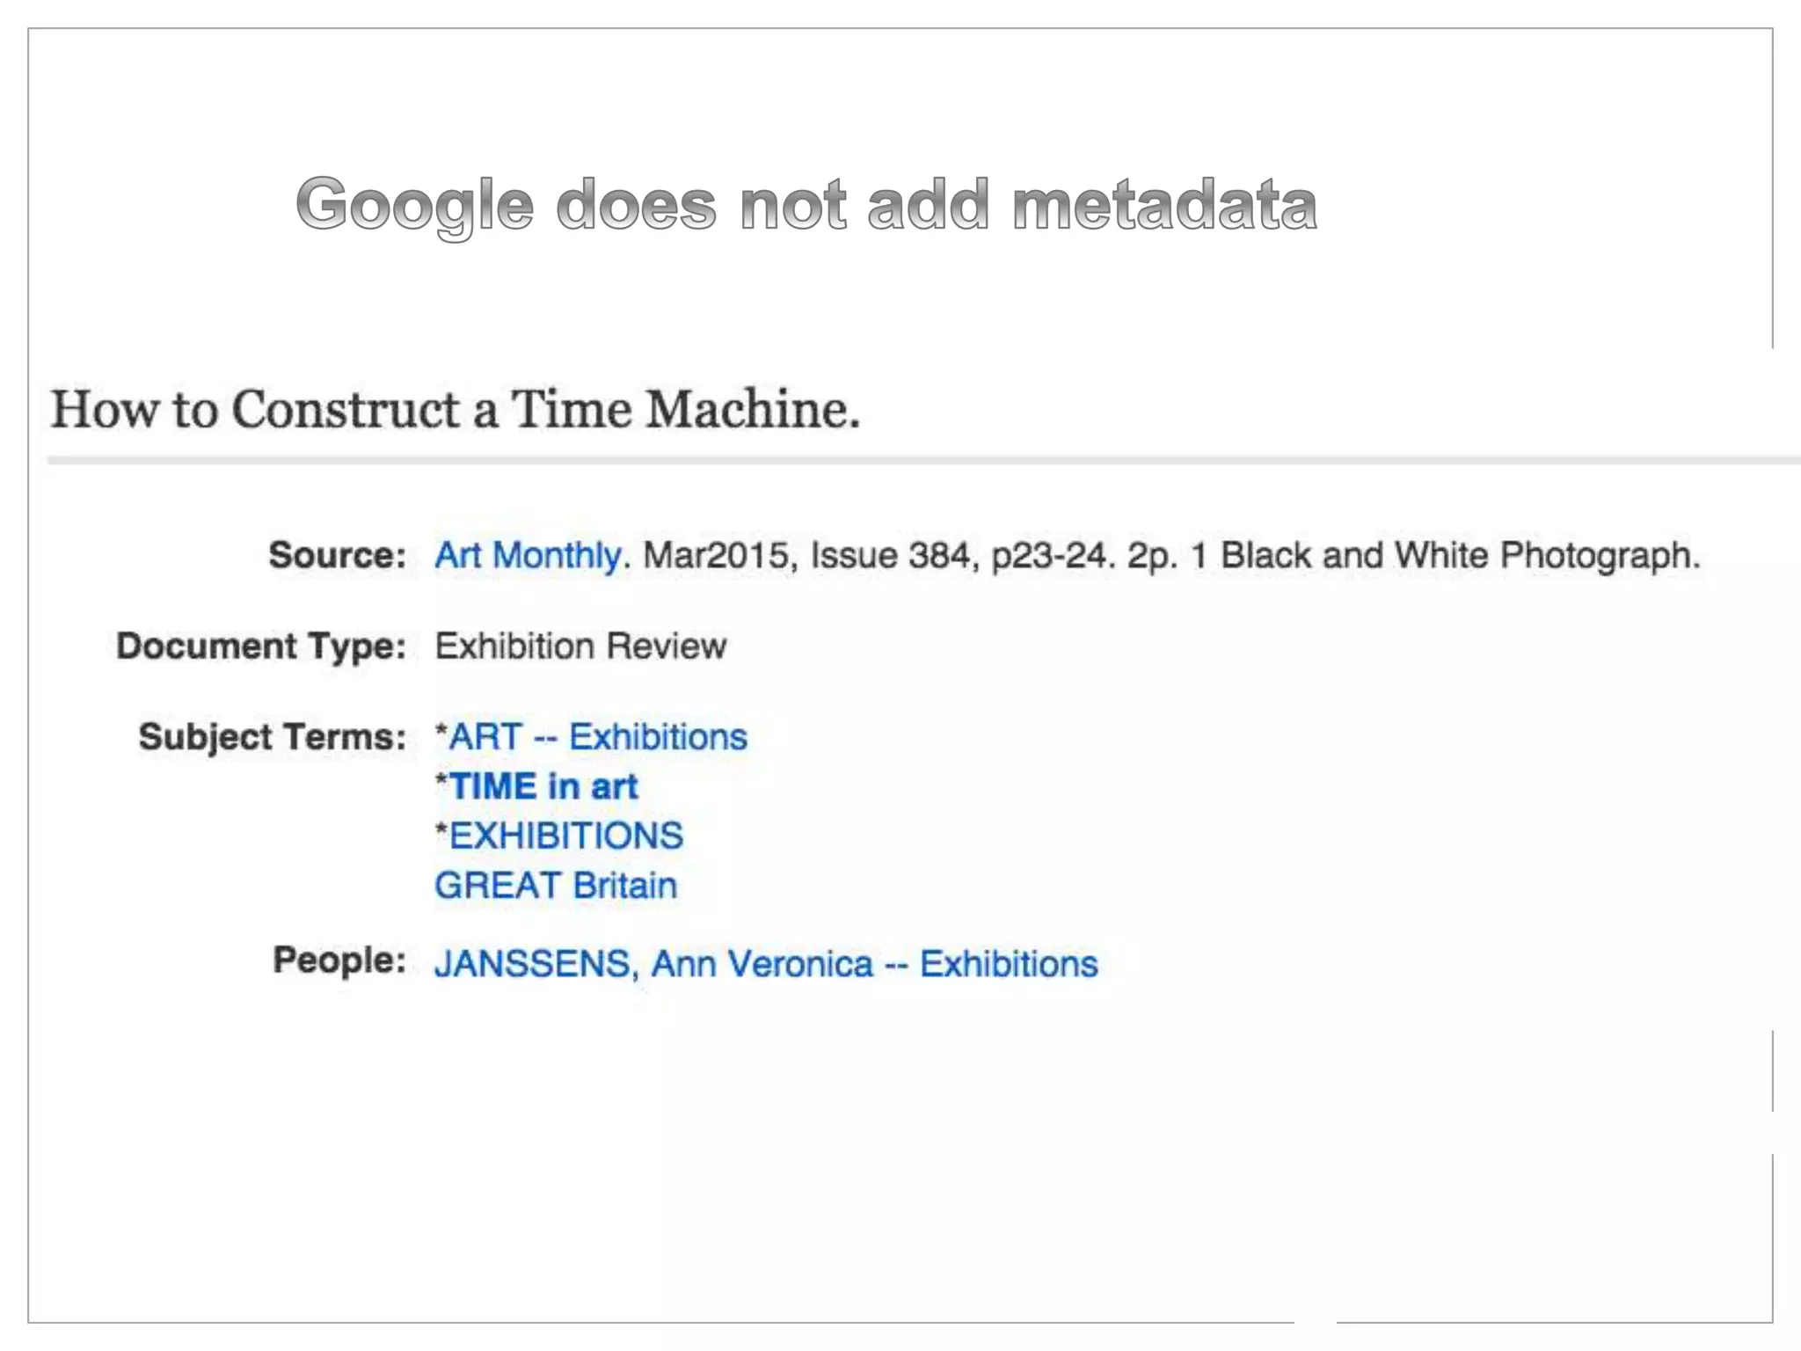1801x1351 pixels.
Task: Select the Exhibition Review document type value
Action: pos(580,646)
